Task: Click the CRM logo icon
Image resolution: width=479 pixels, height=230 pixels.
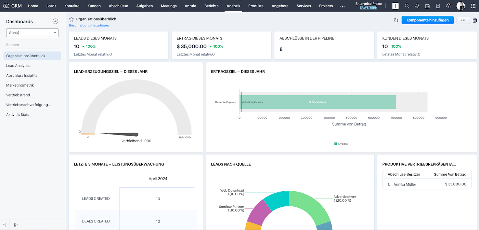Action: 6,6
